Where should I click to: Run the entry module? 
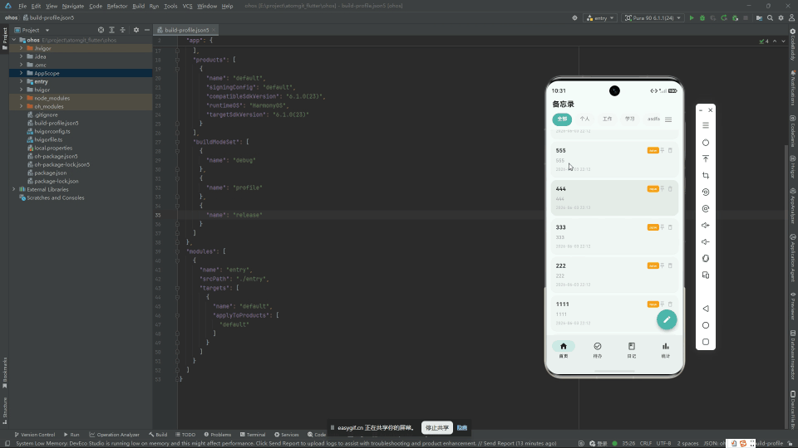(x=692, y=17)
